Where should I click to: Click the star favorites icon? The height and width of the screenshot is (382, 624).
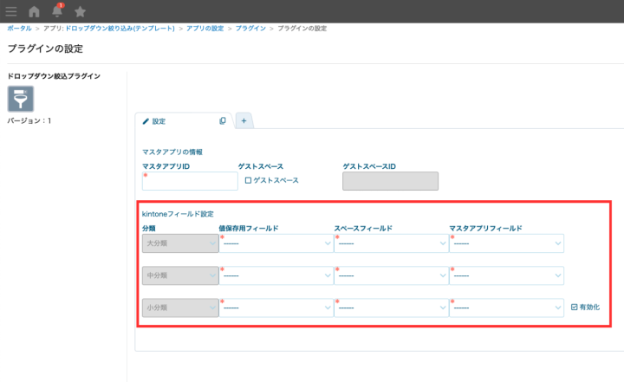pyautogui.click(x=81, y=11)
